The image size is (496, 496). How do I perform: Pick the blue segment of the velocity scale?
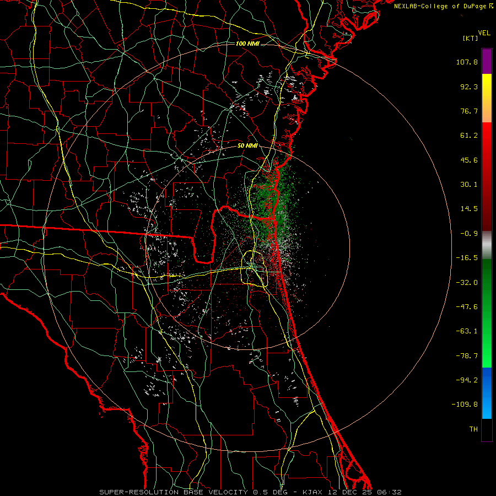(487, 393)
